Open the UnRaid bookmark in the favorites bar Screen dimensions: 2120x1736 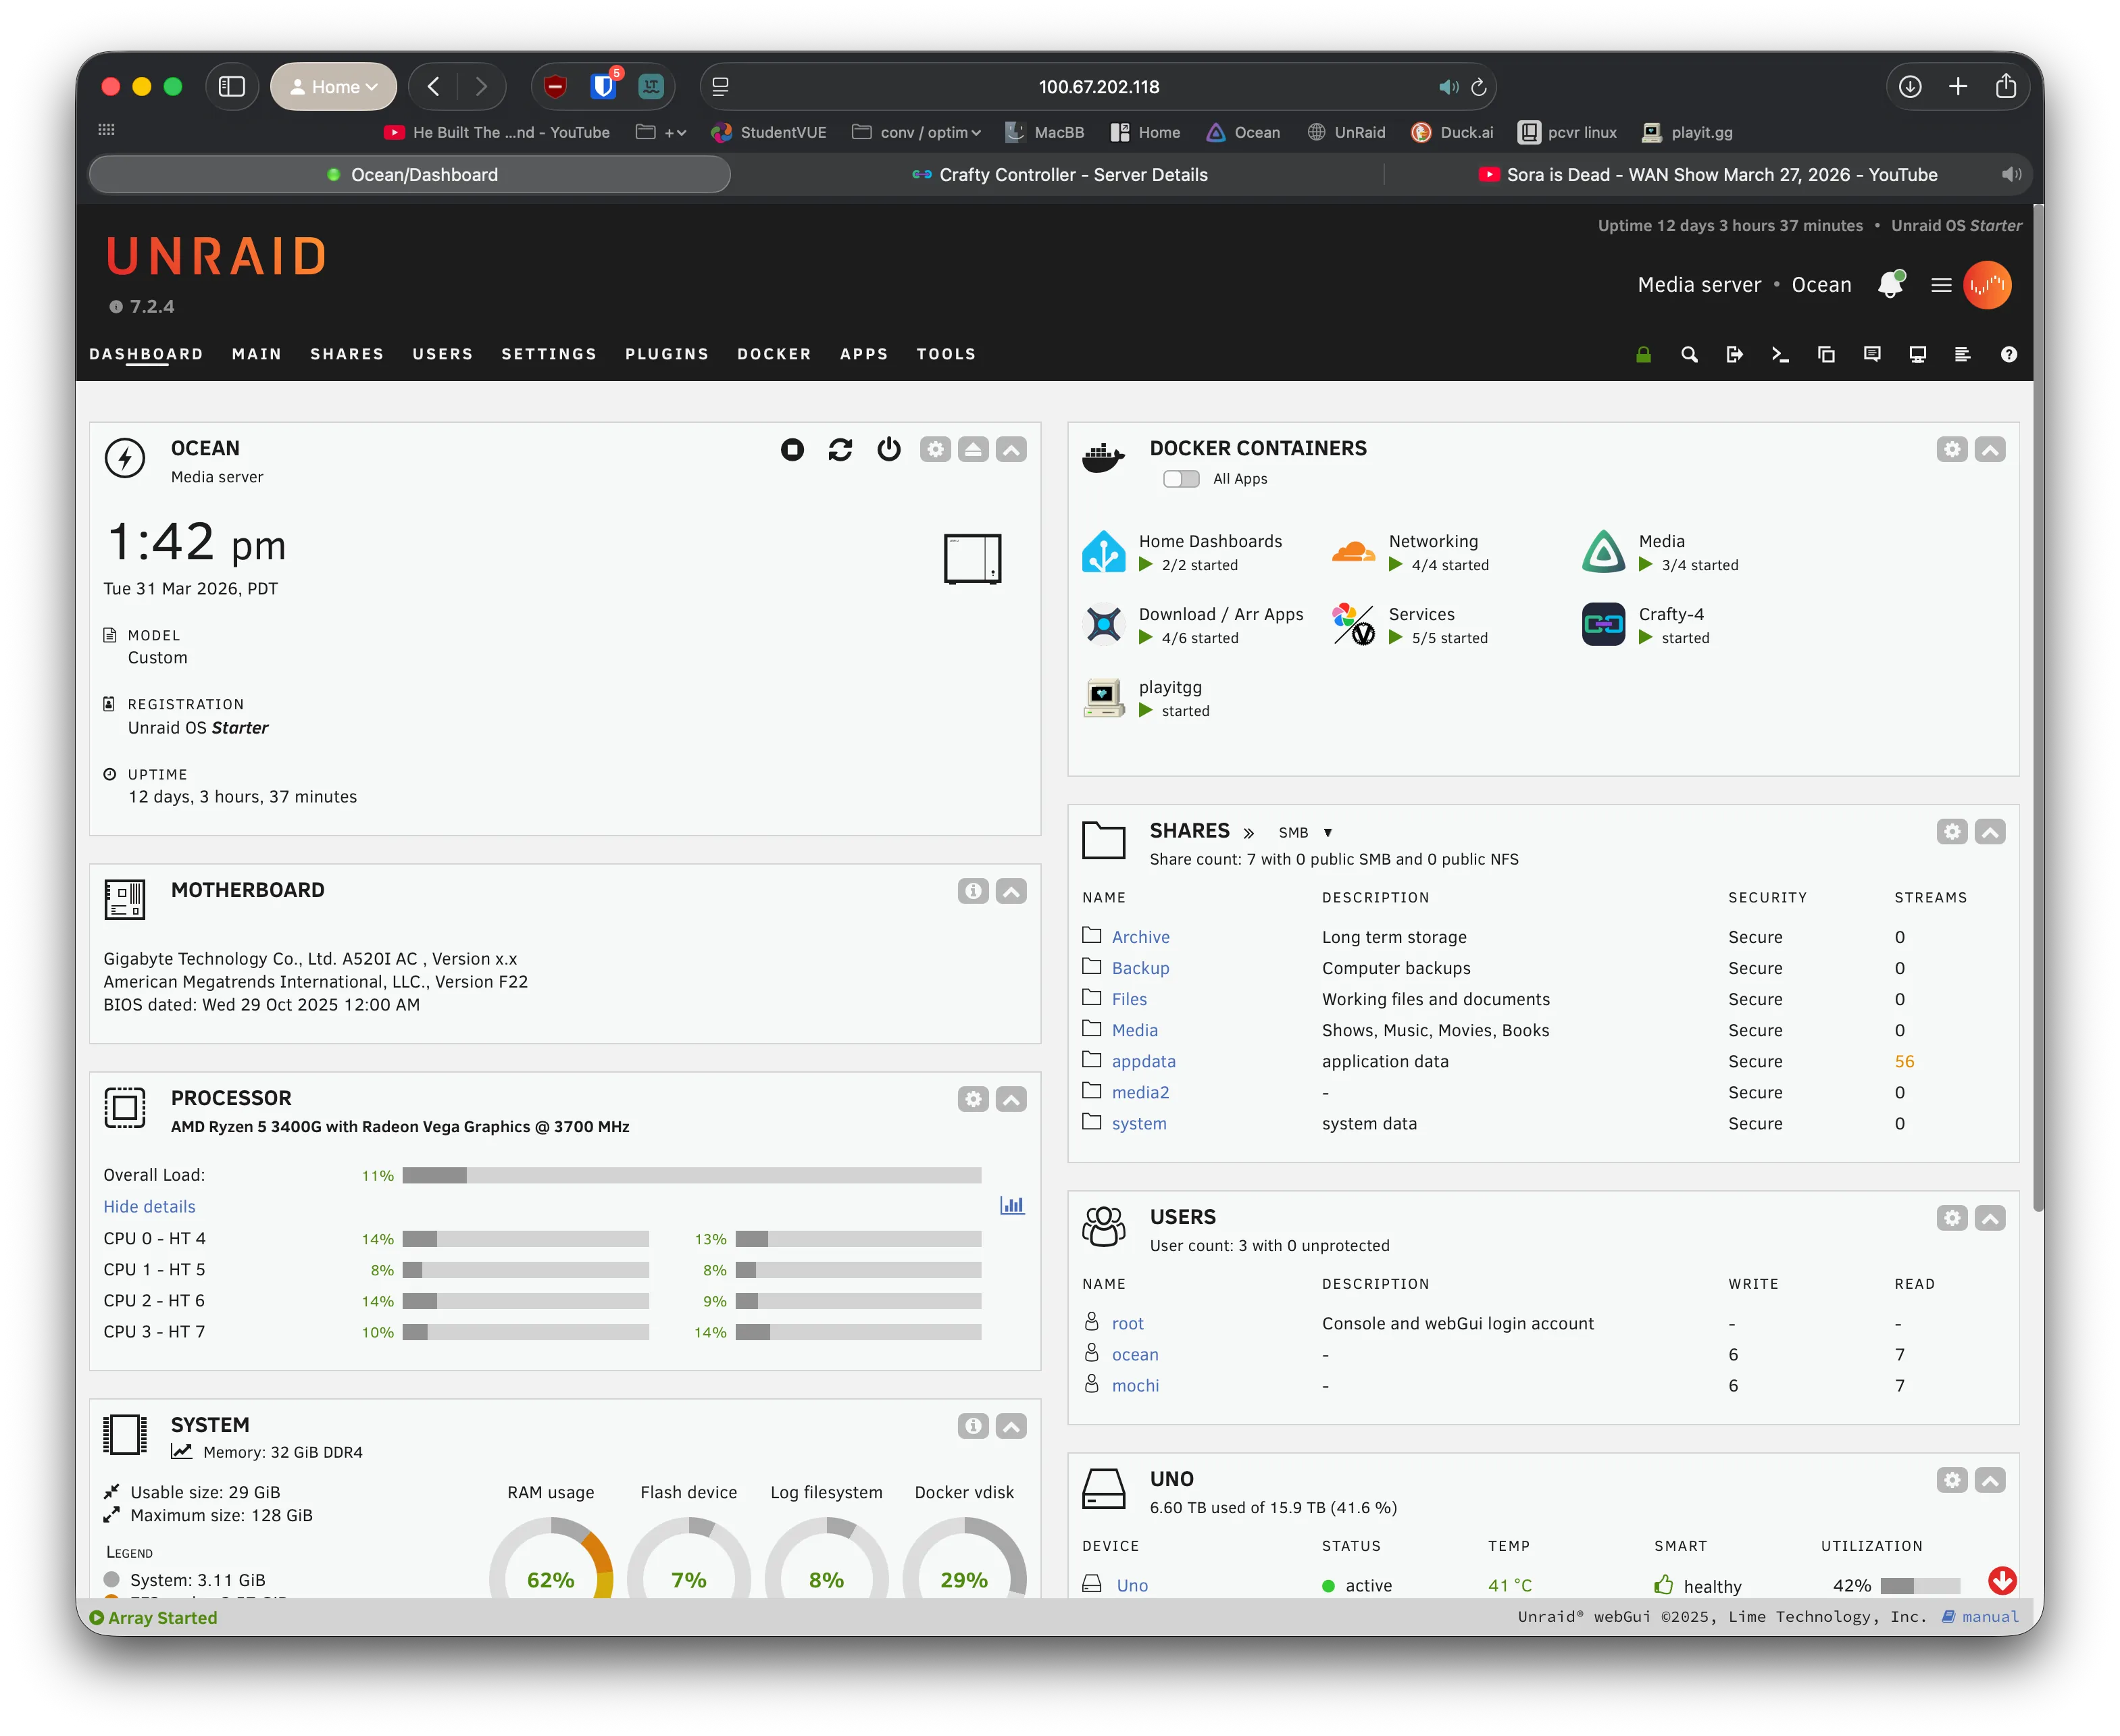[1346, 133]
